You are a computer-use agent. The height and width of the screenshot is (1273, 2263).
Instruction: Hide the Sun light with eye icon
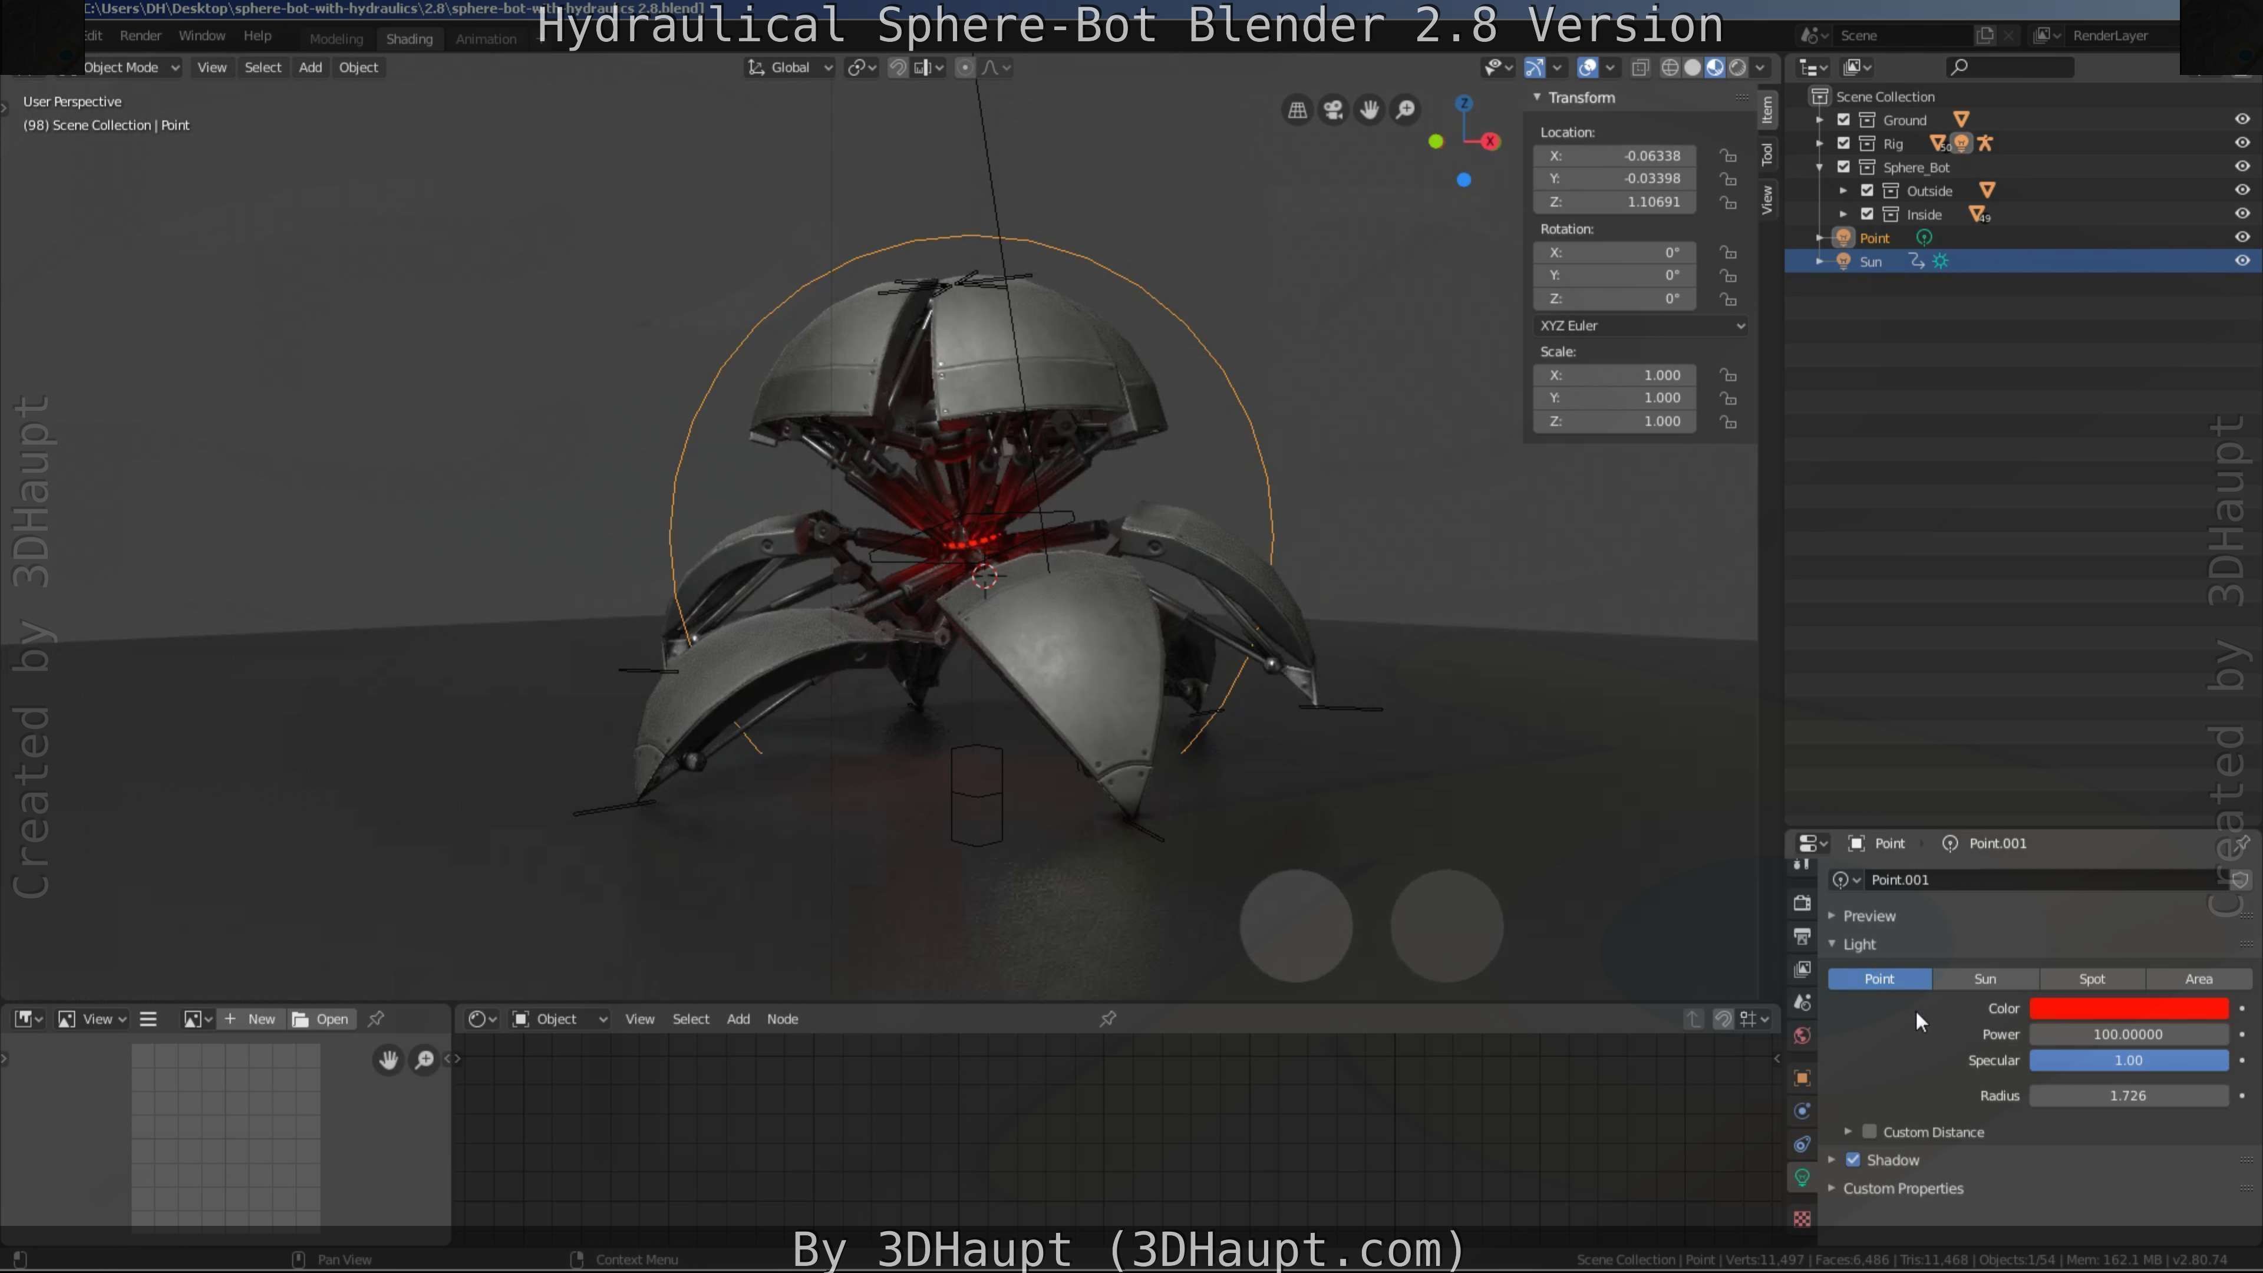click(2242, 261)
